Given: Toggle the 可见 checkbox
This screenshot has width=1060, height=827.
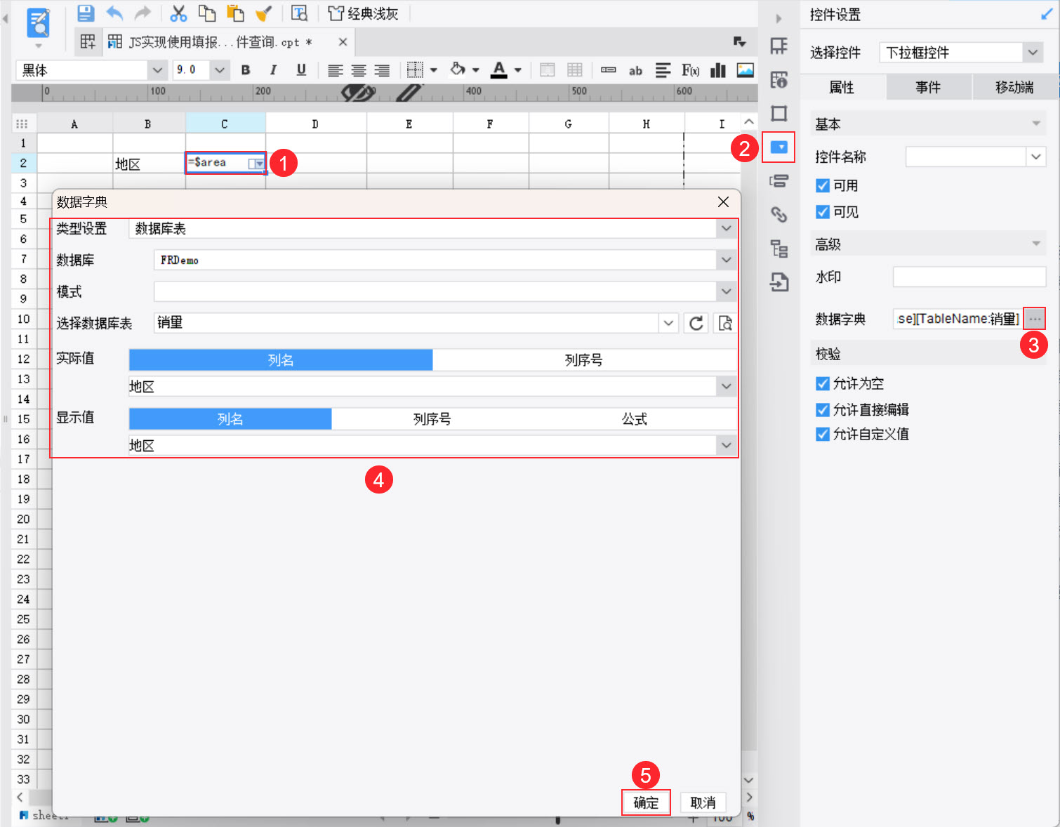Looking at the screenshot, I should [x=823, y=212].
